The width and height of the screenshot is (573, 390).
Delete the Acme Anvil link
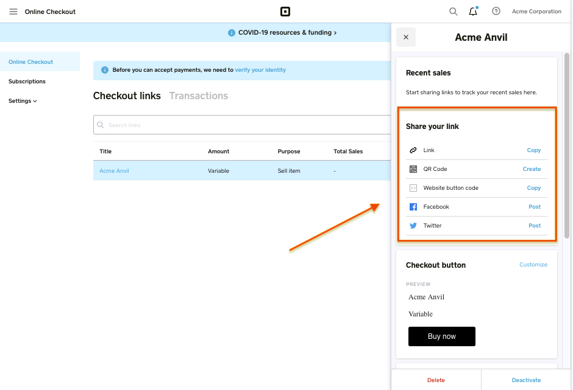(436, 380)
